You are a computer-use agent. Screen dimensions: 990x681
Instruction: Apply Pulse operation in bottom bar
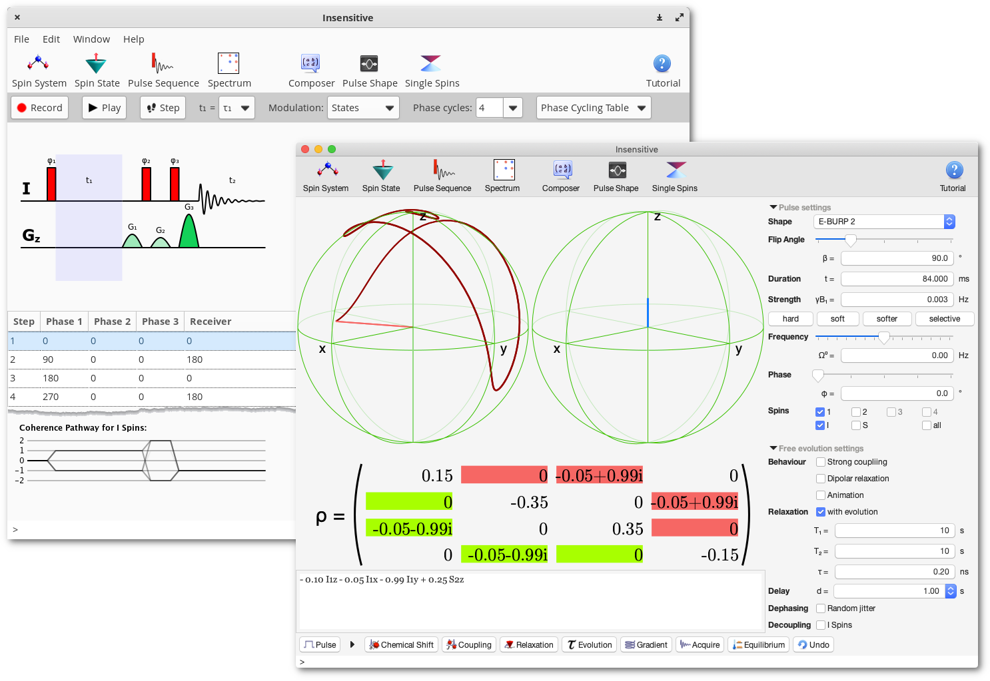point(320,644)
